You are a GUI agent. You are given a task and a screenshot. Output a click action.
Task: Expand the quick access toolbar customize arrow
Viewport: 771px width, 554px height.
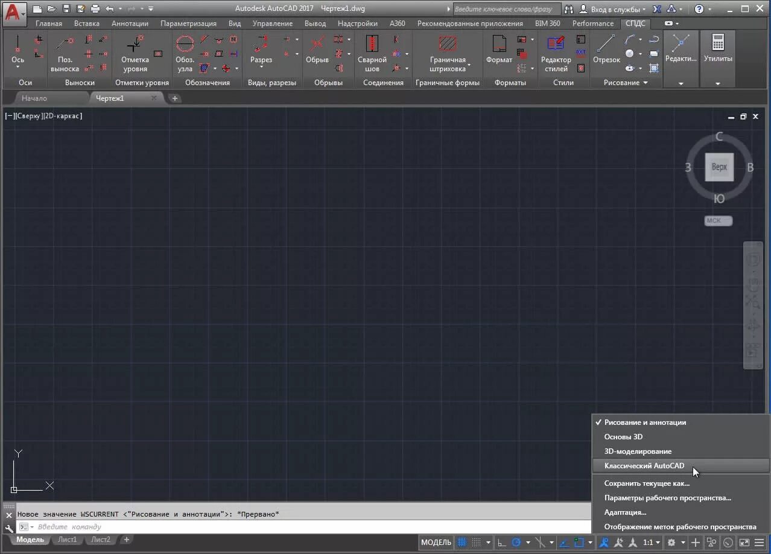pos(150,9)
